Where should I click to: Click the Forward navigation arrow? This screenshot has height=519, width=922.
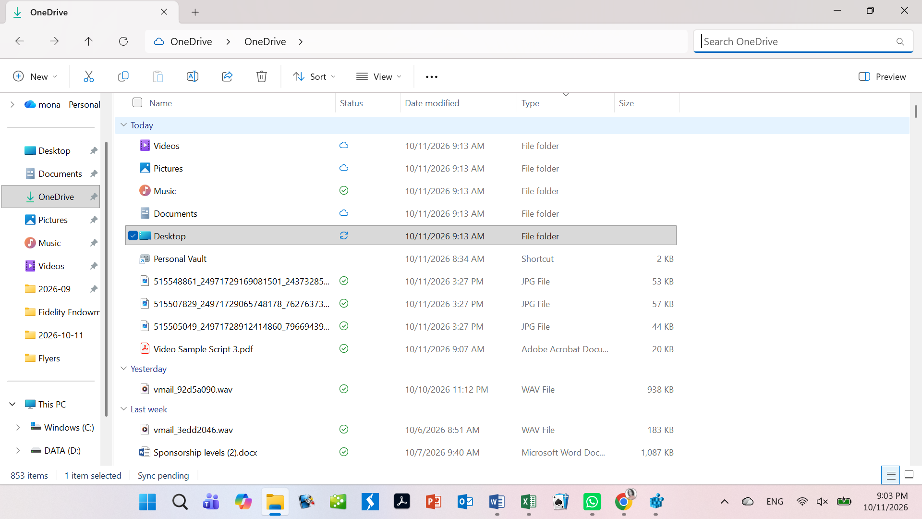click(54, 41)
